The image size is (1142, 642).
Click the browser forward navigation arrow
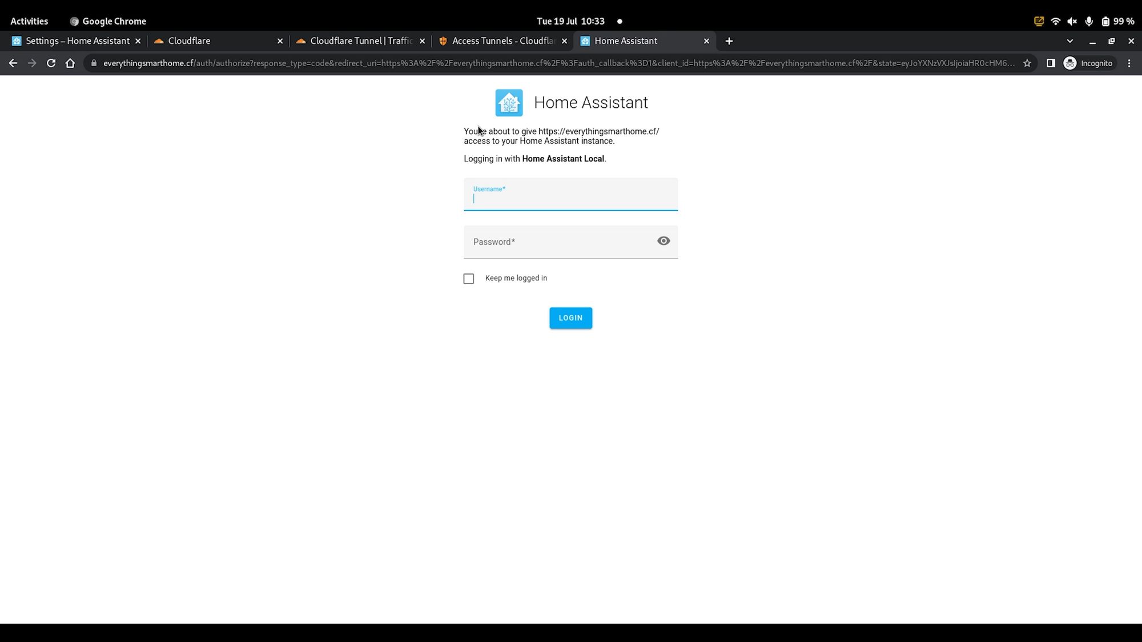31,63
